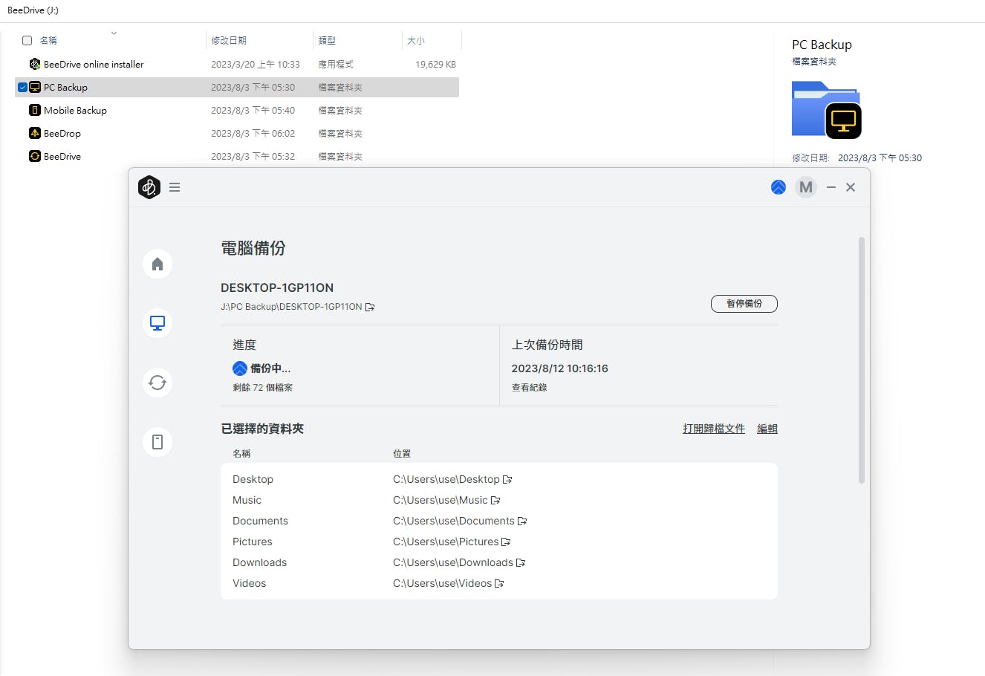Click the Mobile Backup folder icon
This screenshot has height=676, width=985.
(35, 110)
